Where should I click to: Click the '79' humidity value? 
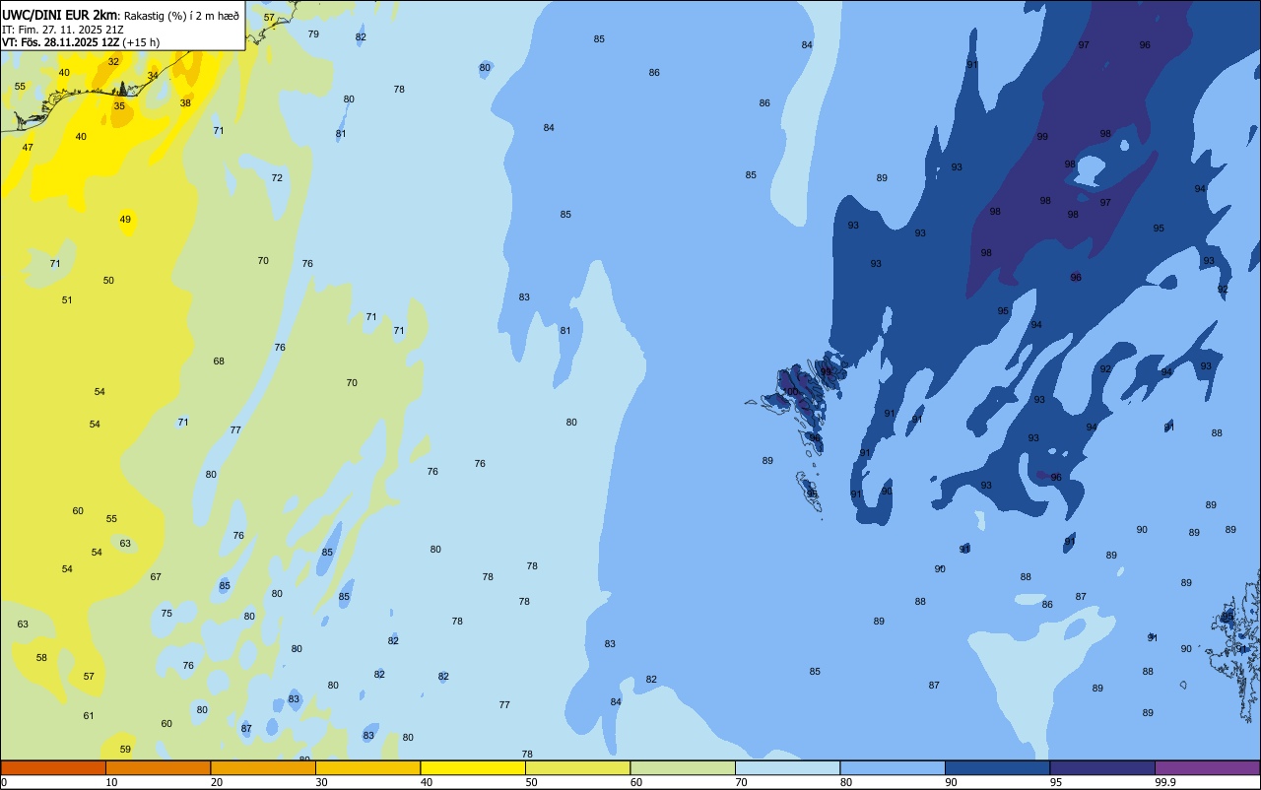click(313, 33)
